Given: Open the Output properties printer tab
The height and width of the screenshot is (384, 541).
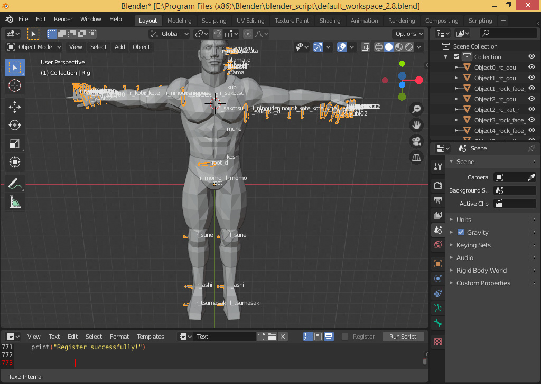Looking at the screenshot, I should (438, 200).
